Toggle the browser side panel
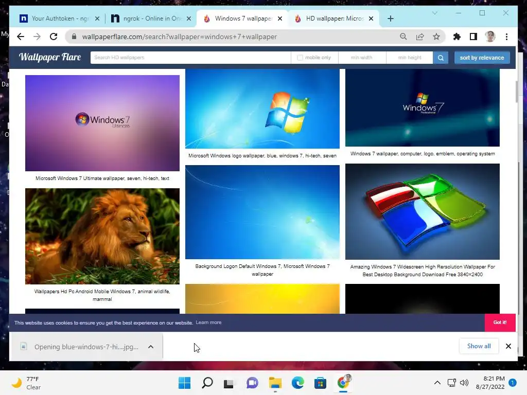 pyautogui.click(x=473, y=37)
